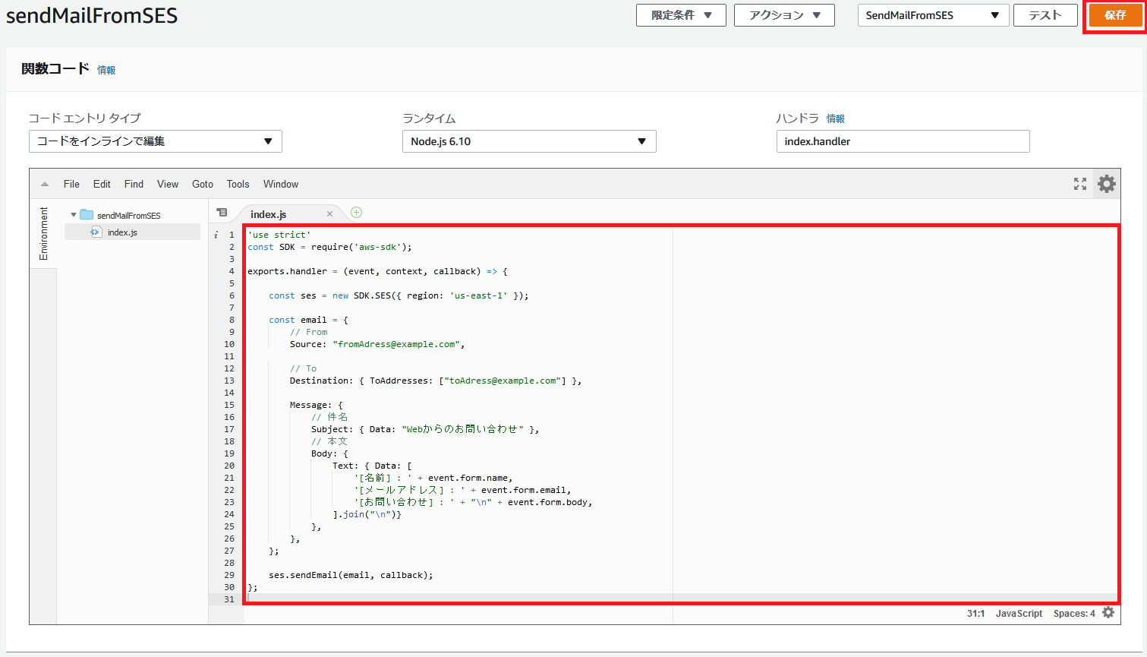Screen dimensions: 1147x657
Task: Open the status bar settings gear
Action: pos(1108,613)
